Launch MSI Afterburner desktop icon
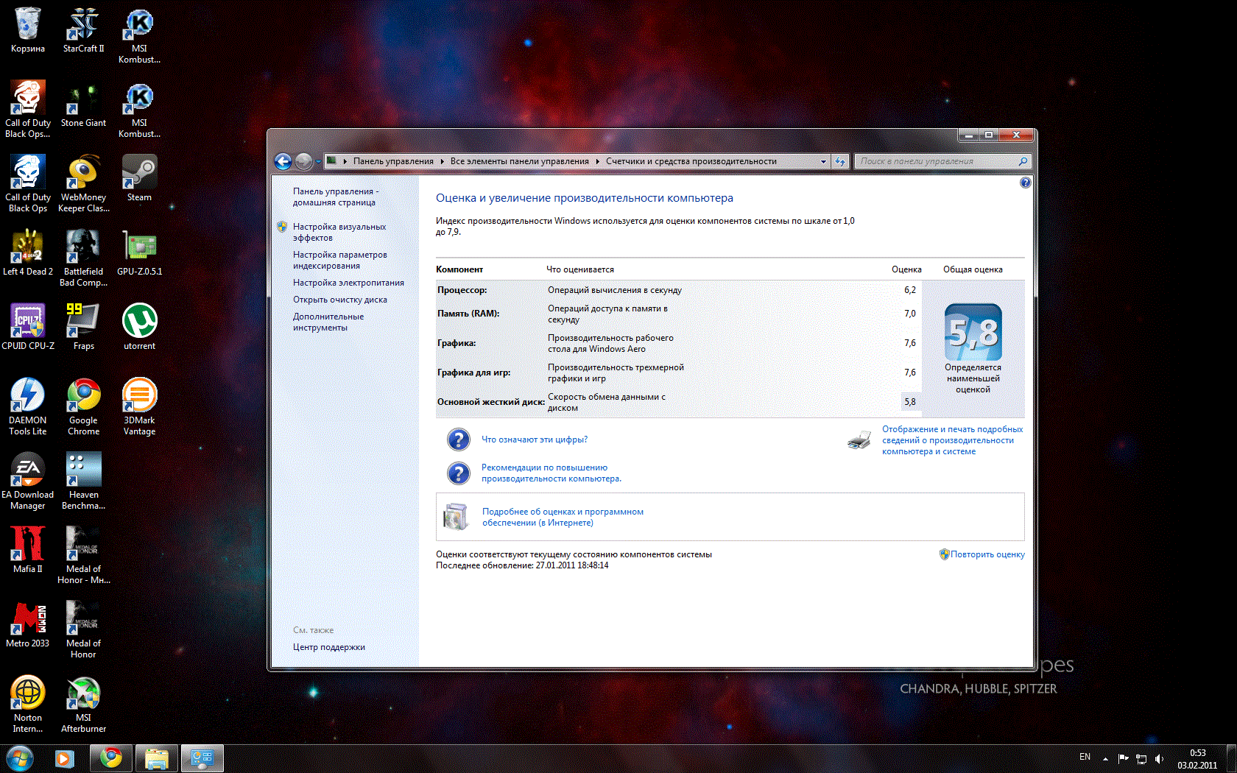 [83, 704]
